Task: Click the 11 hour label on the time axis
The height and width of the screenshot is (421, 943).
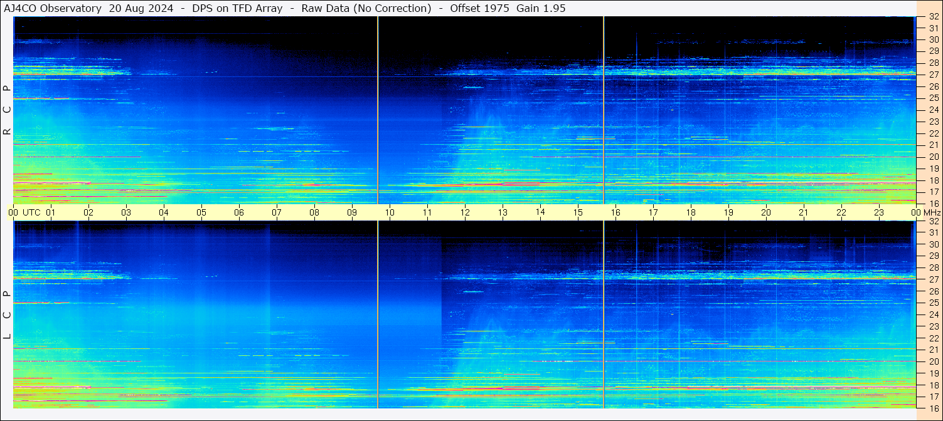Action: click(x=427, y=212)
